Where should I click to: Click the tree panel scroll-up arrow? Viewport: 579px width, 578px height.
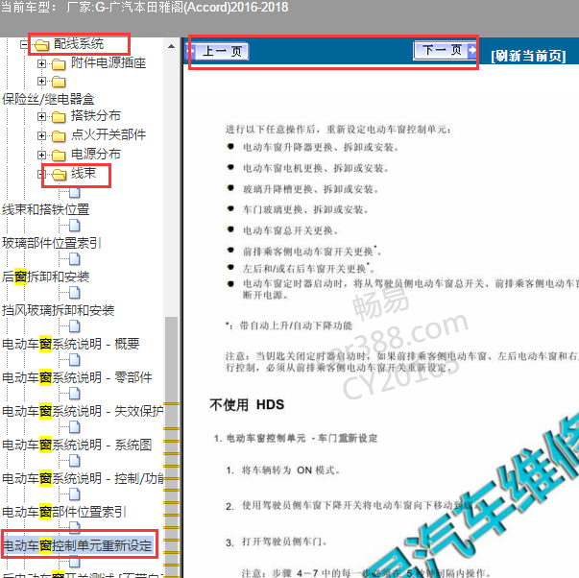[171, 46]
